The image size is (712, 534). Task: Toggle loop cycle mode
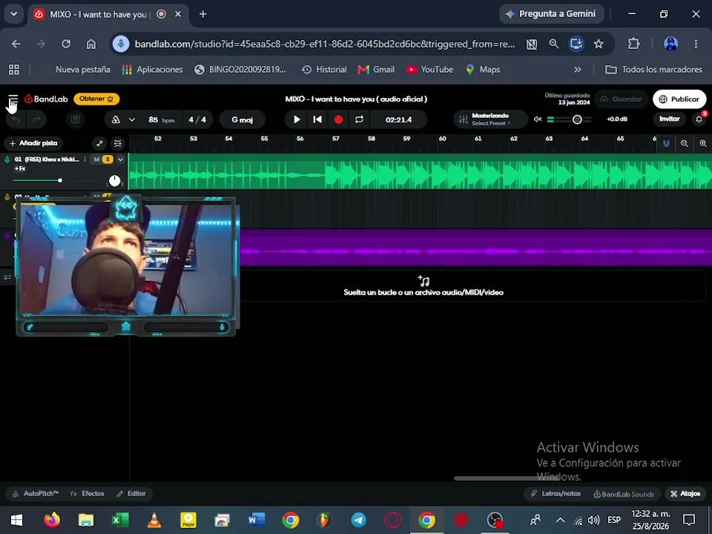(359, 119)
